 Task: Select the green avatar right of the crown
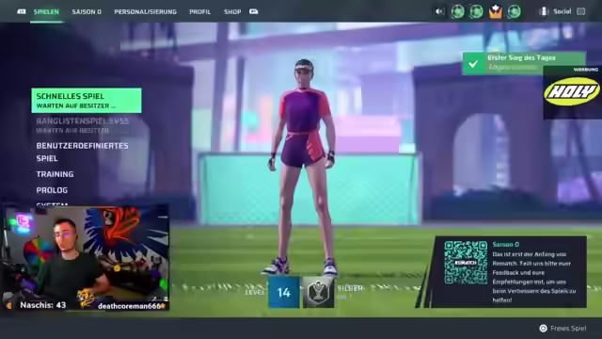[x=515, y=11]
